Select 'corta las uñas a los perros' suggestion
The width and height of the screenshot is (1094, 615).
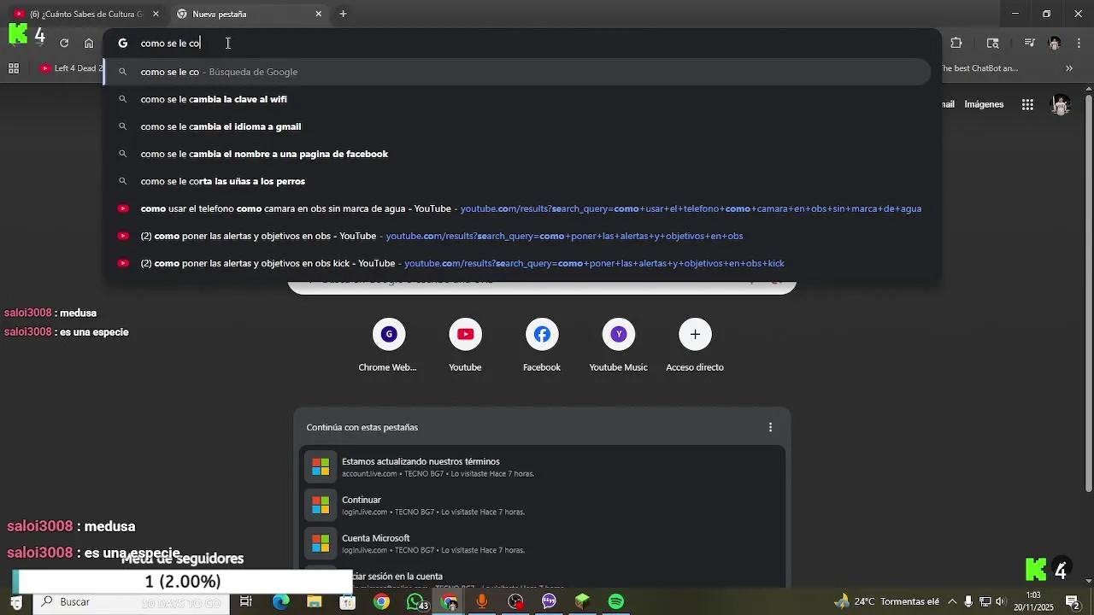click(x=517, y=181)
